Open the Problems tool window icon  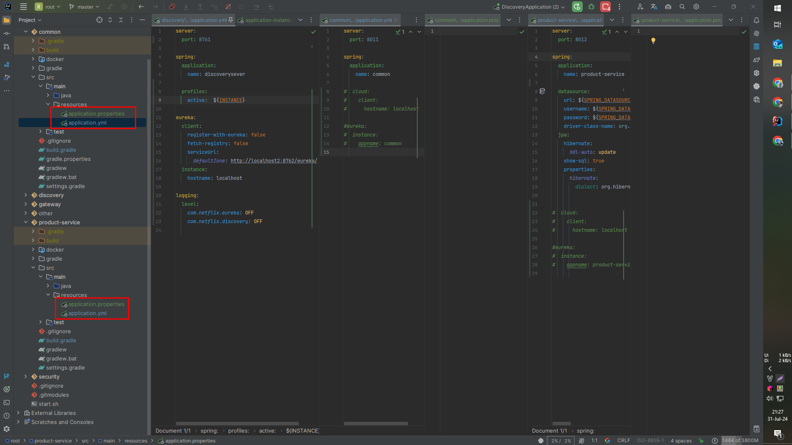(7, 416)
